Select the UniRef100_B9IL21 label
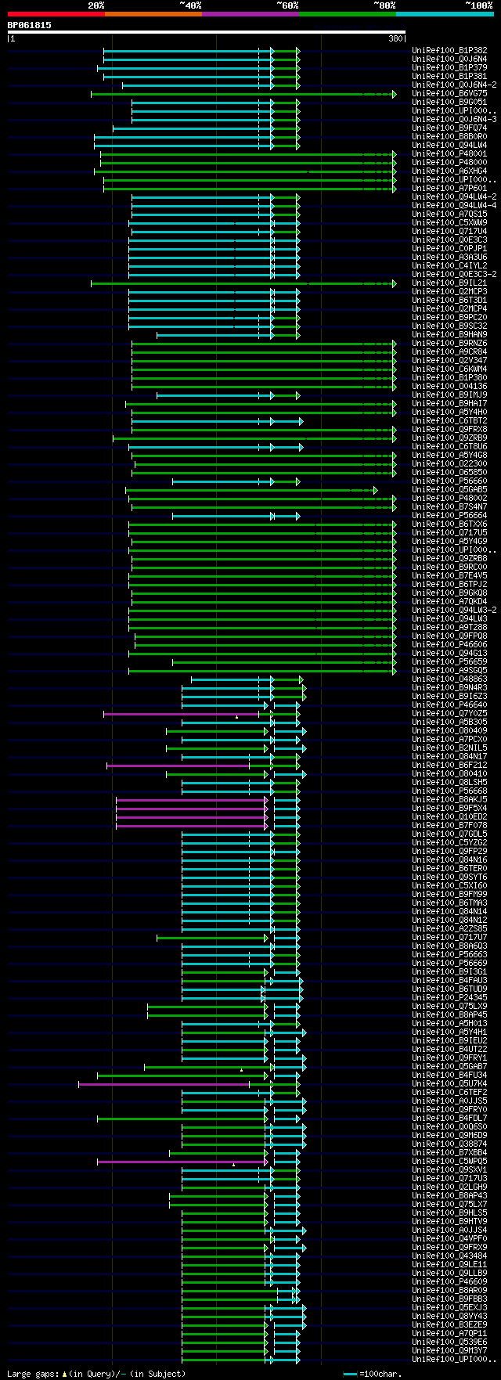Image resolution: width=501 pixels, height=1380 pixels. pos(449,283)
